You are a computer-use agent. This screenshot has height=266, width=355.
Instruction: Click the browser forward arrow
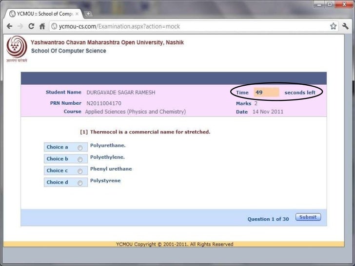(x=20, y=26)
